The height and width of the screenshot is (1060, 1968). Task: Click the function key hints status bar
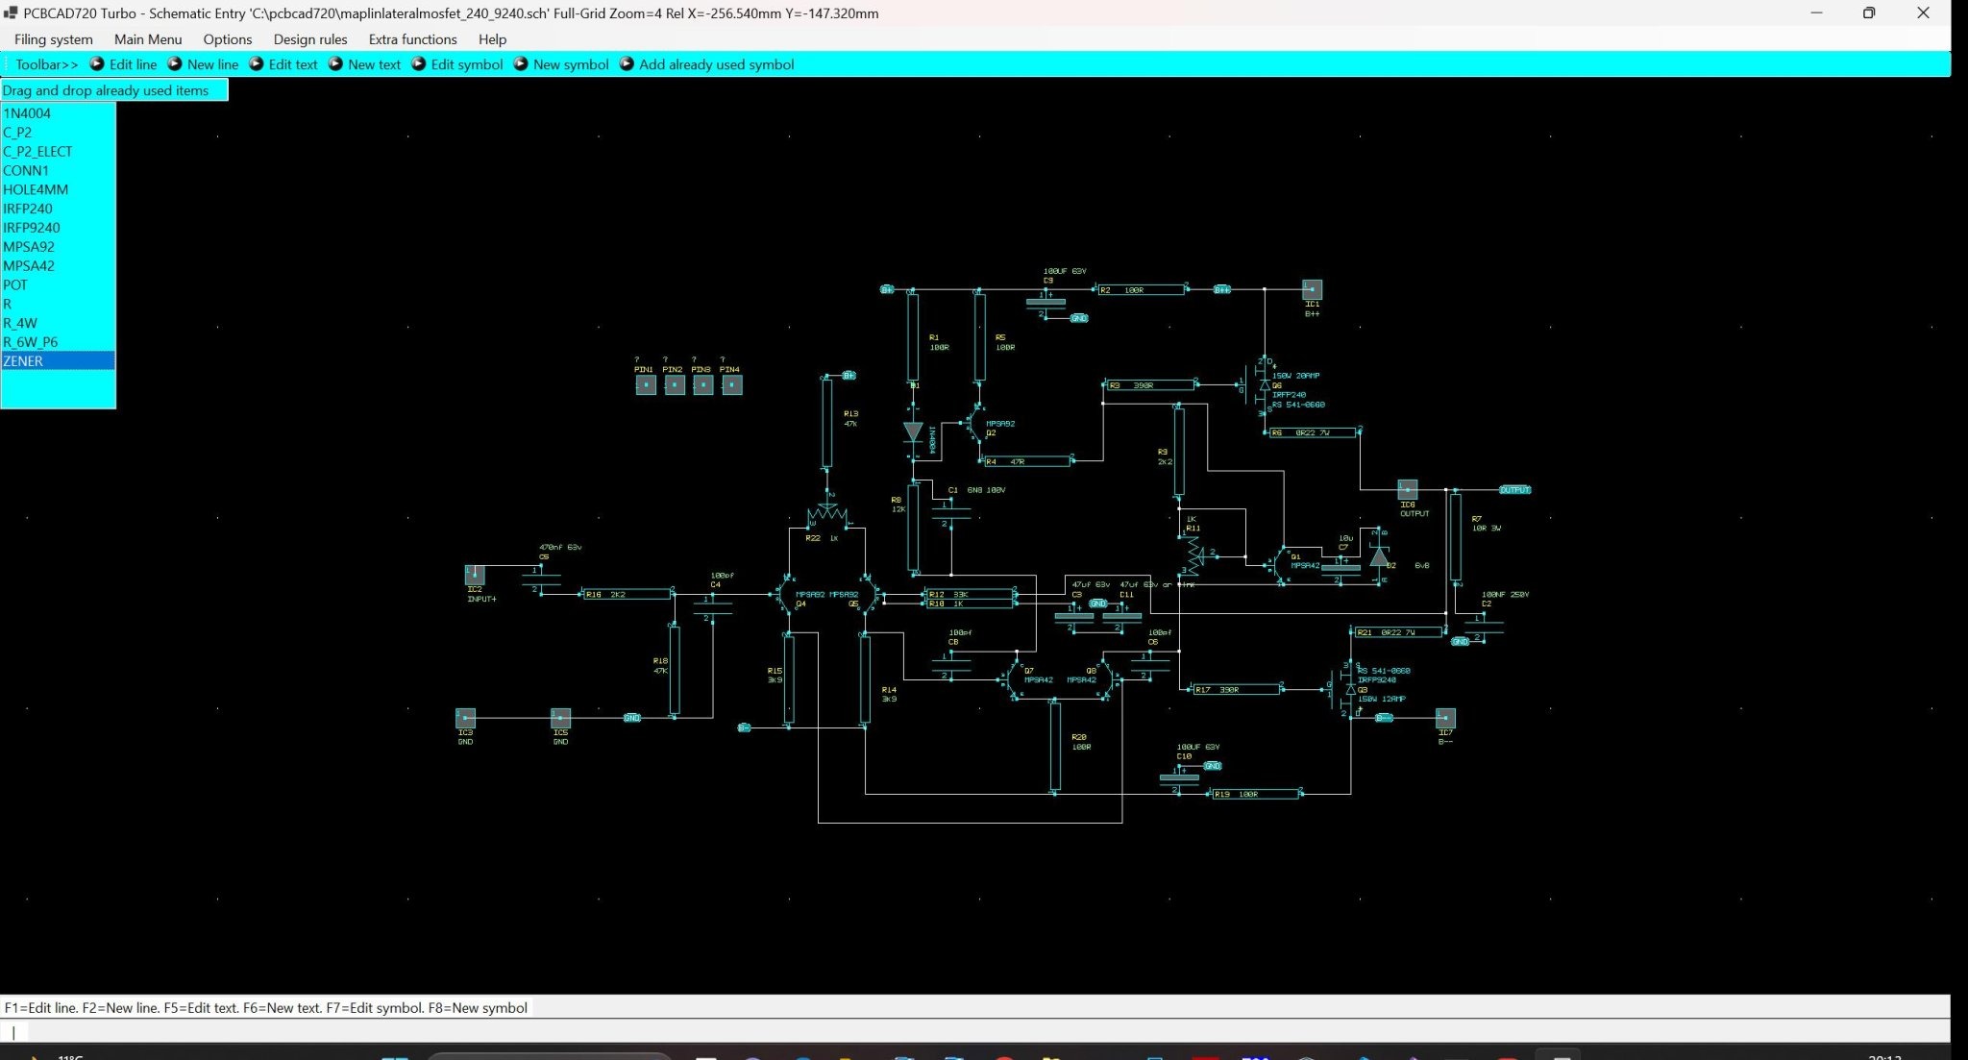266,1008
